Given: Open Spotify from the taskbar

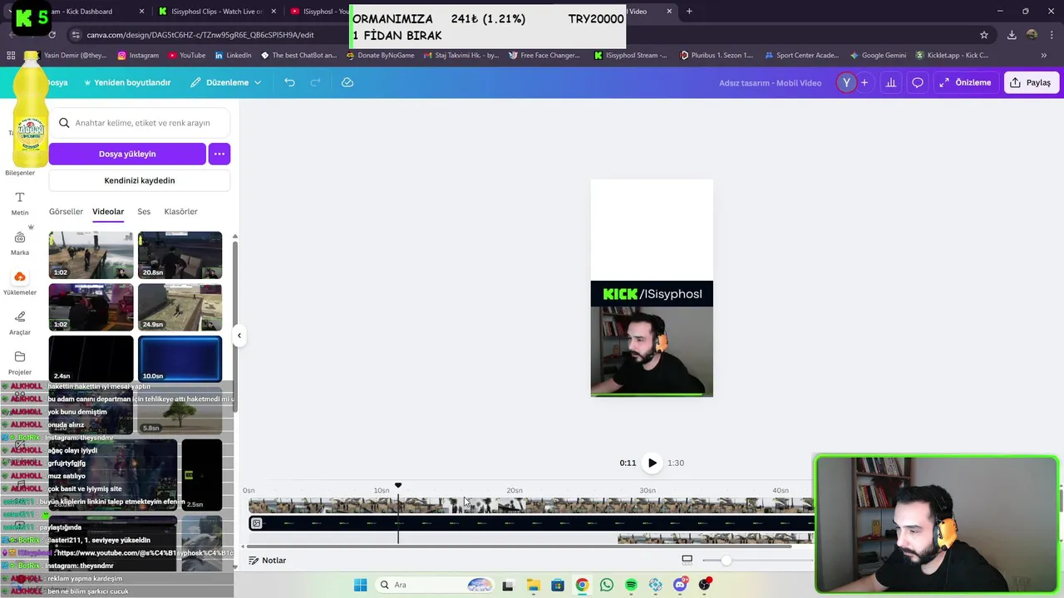Looking at the screenshot, I should (631, 585).
